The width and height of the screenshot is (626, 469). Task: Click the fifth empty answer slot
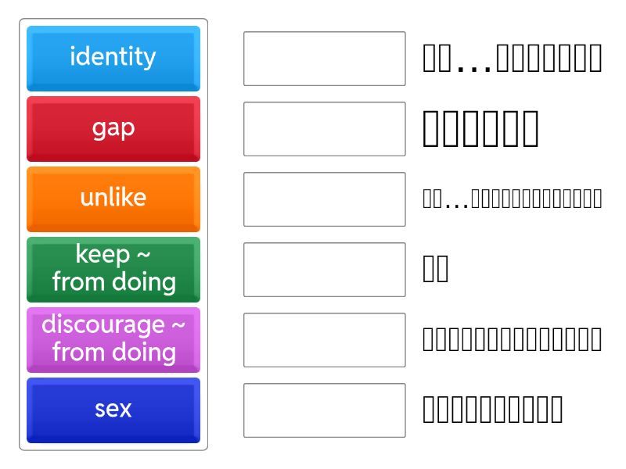[x=324, y=340]
